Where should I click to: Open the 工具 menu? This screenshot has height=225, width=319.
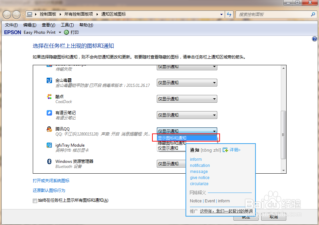click(x=67, y=25)
